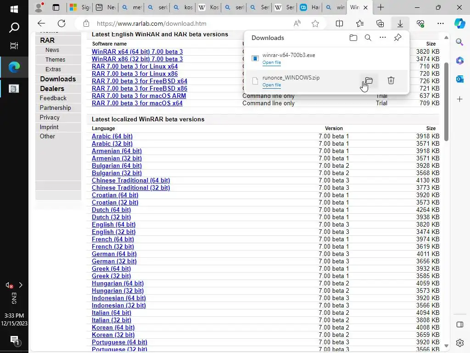Screen dimensions: 470x353
Task: Open more options in the Downloads panel
Action: tap(383, 38)
